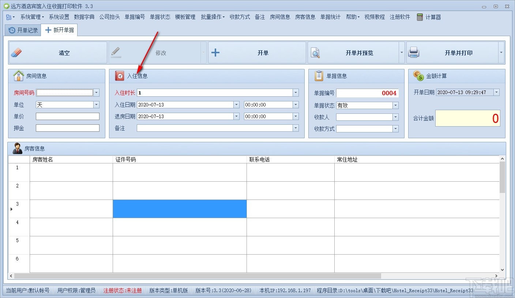Click the magnifier preview icon on 开单并预览

(315, 53)
